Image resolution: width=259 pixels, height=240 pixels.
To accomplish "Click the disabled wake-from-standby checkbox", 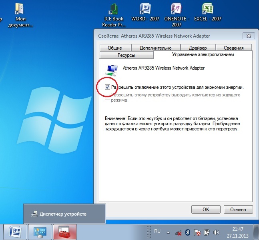I will coord(107,96).
